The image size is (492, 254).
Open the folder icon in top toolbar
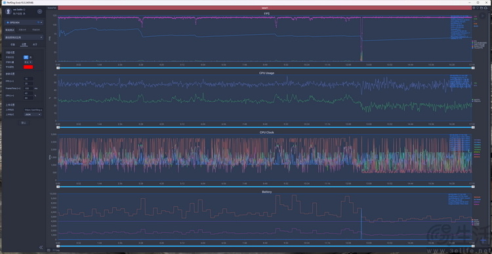tap(482, 7)
